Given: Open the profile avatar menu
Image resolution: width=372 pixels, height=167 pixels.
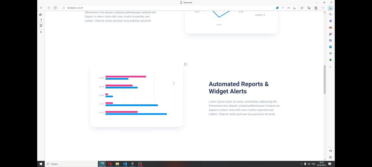Looking at the screenshot, I should point(316,8).
